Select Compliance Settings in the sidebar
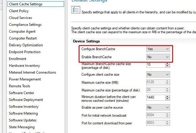This screenshot has height=133, width=196. pos(25,25)
